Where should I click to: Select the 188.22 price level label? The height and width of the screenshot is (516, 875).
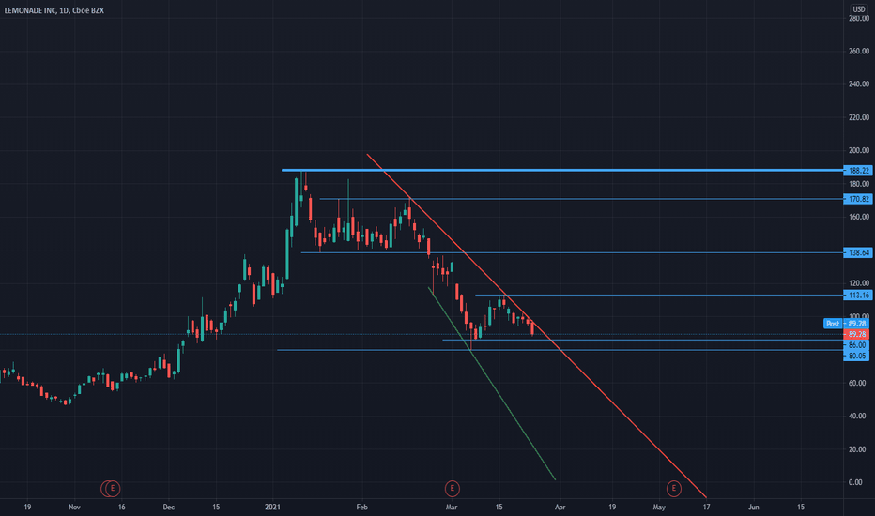(x=857, y=171)
